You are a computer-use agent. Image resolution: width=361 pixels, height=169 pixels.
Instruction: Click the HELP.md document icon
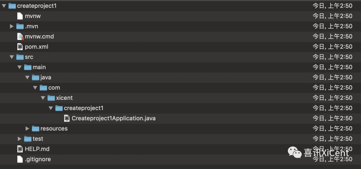tap(20, 149)
